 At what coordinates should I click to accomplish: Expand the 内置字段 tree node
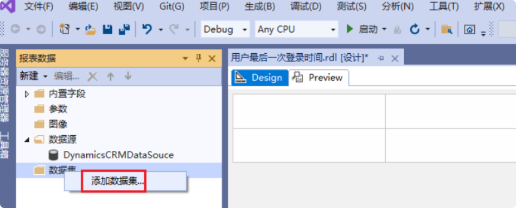click(x=27, y=94)
